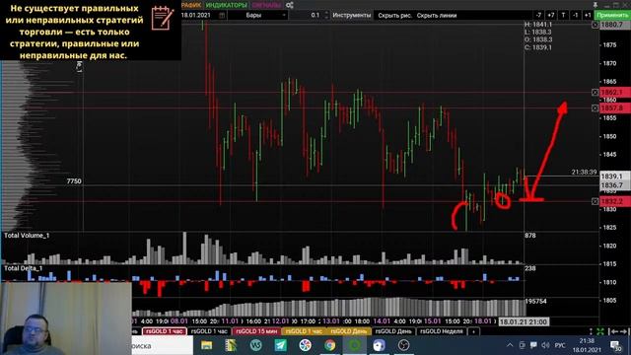
Task: Click the red 1862.1 price label
Action: point(615,93)
